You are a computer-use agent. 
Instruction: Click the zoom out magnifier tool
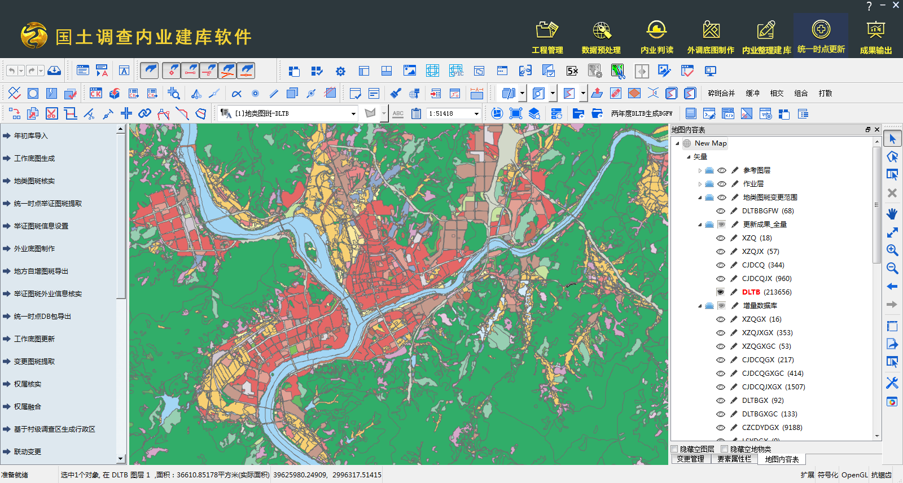point(892,268)
